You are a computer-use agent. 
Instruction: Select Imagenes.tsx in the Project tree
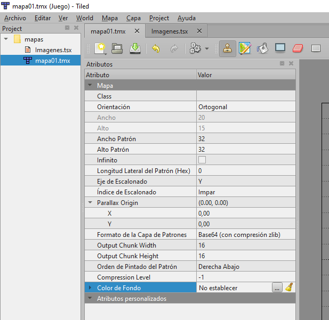(x=53, y=50)
